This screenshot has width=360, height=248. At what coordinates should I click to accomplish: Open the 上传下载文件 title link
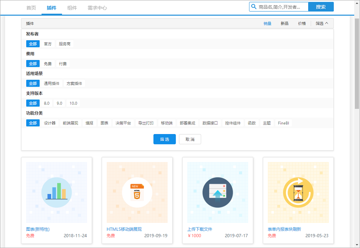[x=200, y=229]
